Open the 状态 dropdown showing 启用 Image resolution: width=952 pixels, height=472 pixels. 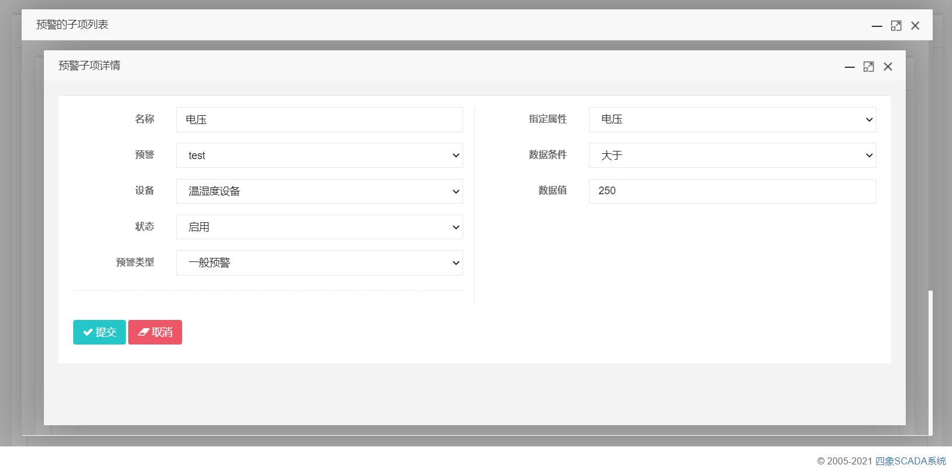[319, 227]
